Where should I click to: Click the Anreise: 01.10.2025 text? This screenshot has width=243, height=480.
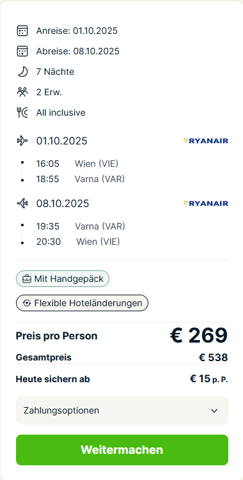[x=77, y=31]
